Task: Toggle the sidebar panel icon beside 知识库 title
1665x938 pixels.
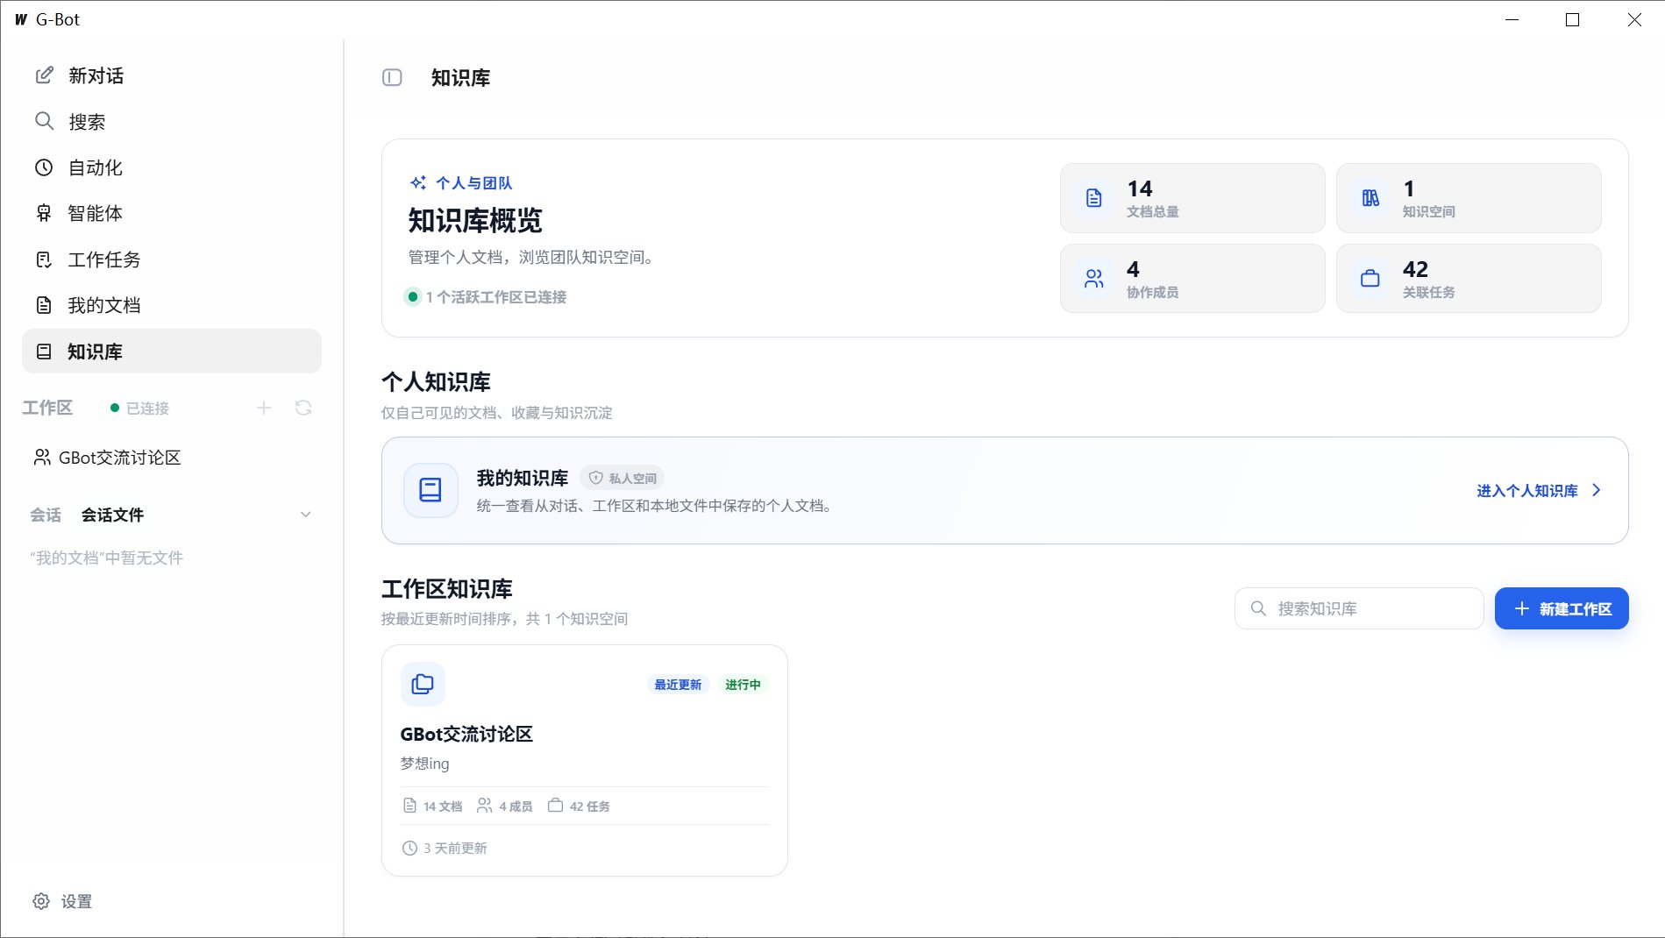Action: (x=392, y=77)
